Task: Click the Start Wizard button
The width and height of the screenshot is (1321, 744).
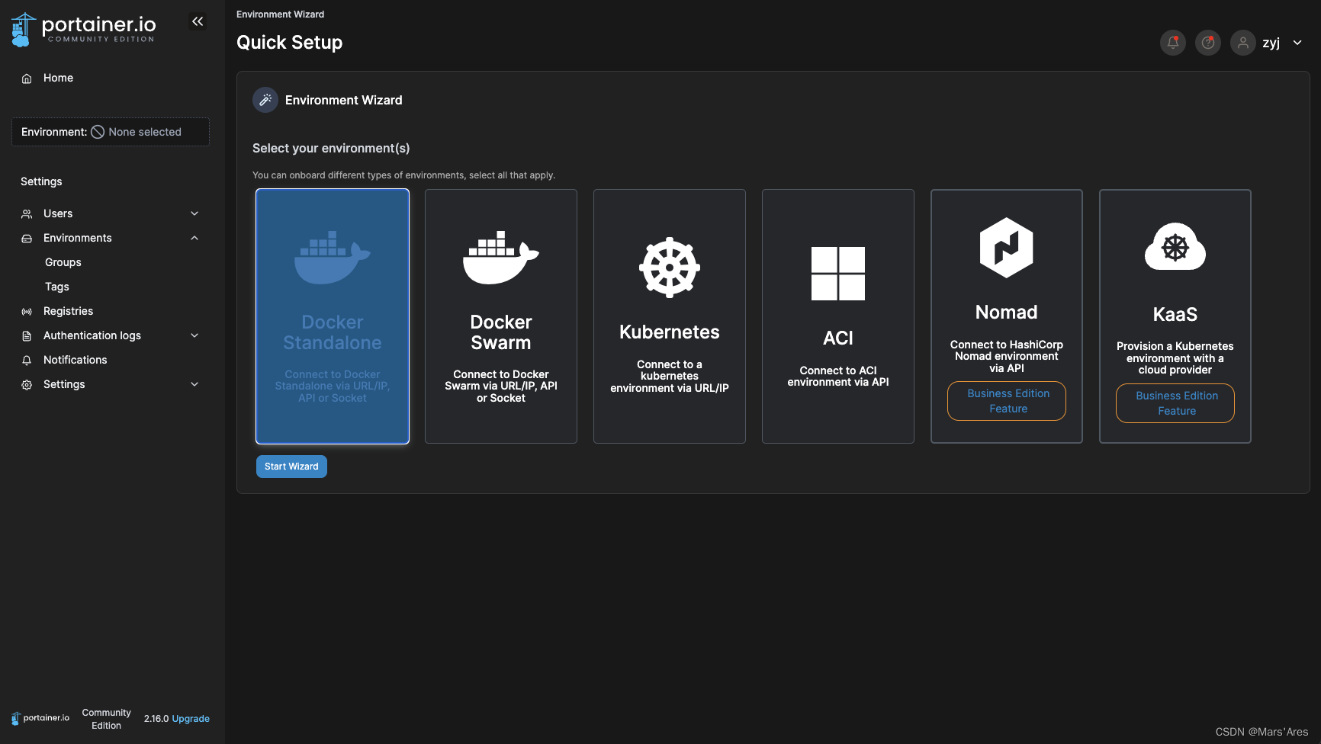Action: (x=291, y=467)
